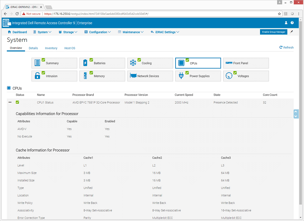Open a new browser tab
Image resolution: width=304 pixels, height=221 pixels.
[49, 7]
